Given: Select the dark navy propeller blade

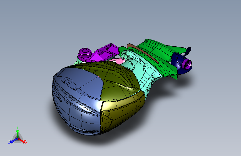Looking at the screenshot, I should coord(188,51).
